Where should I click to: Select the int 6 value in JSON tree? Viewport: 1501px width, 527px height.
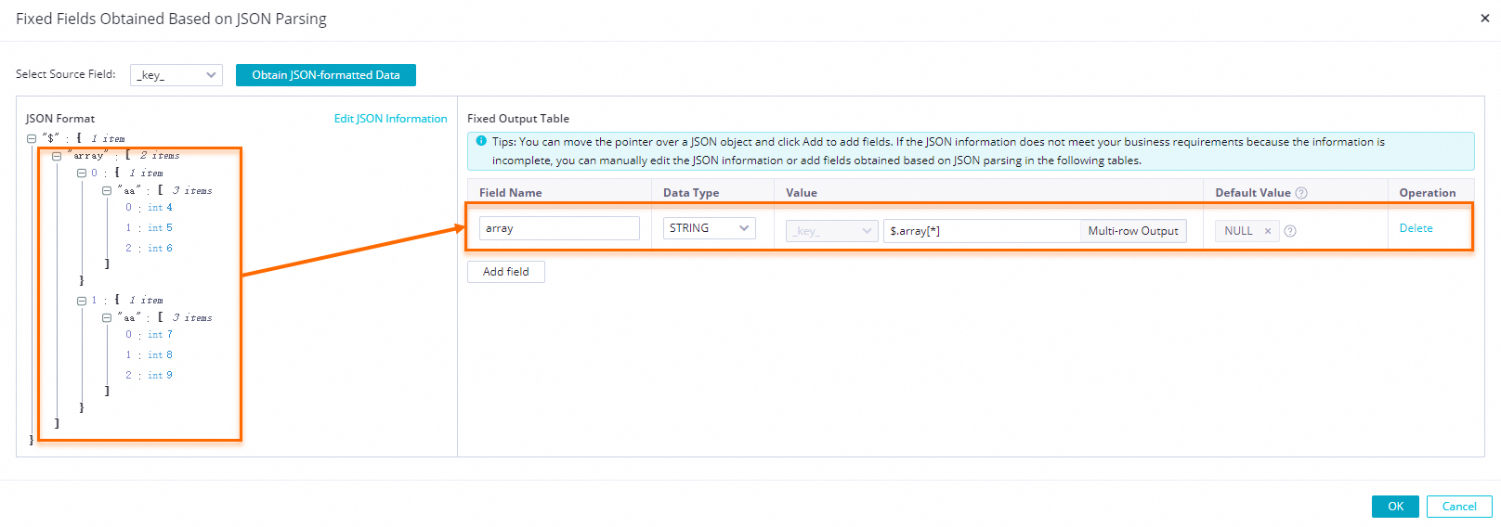click(x=160, y=249)
